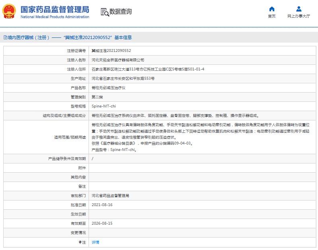Image resolution: width=318 pixels, height=250 pixels.
Task: Click National Medical Products Administration text
Action: tap(55, 17)
